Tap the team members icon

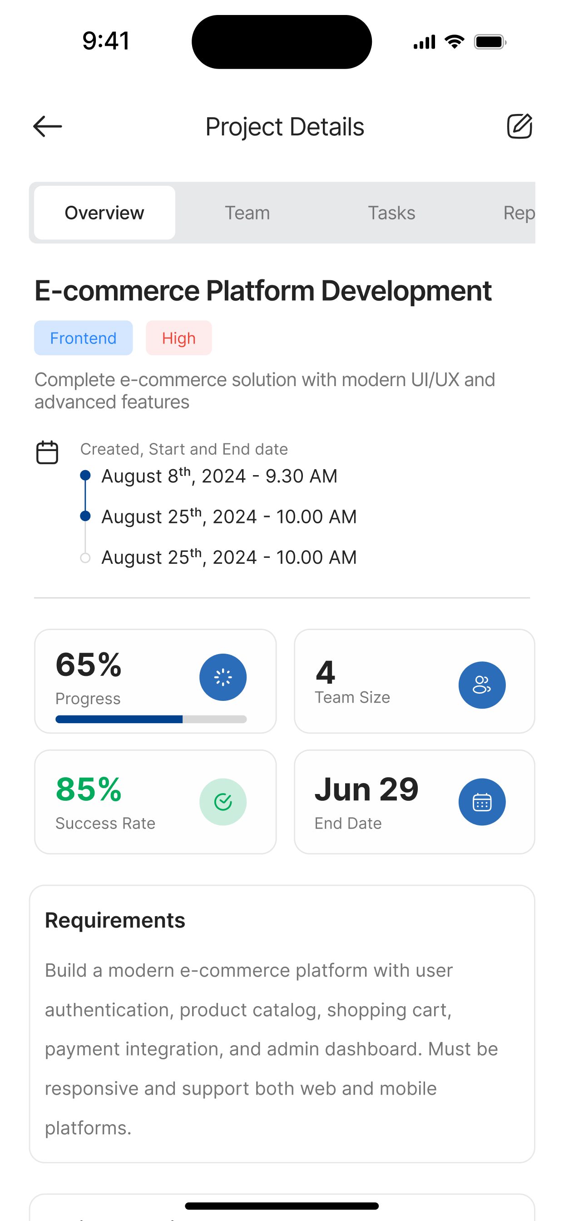tap(482, 685)
